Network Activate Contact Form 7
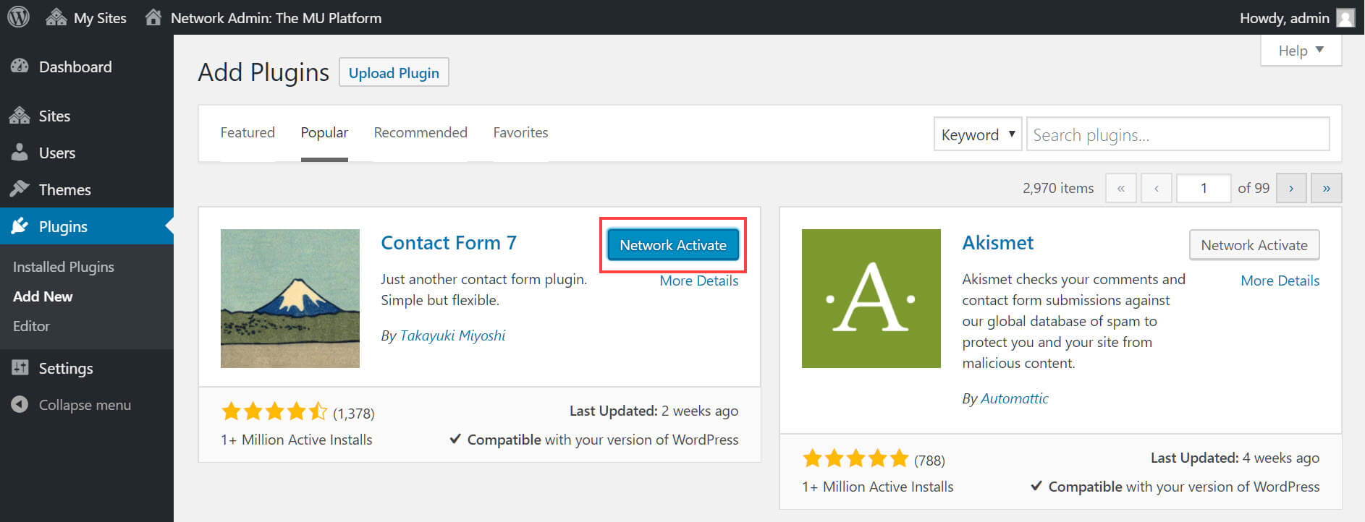Viewport: 1365px width, 522px height. click(673, 245)
